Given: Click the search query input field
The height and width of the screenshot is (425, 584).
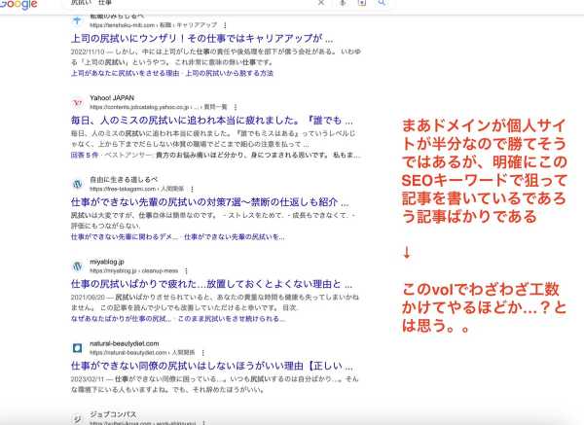Looking at the screenshot, I should coord(190,3).
